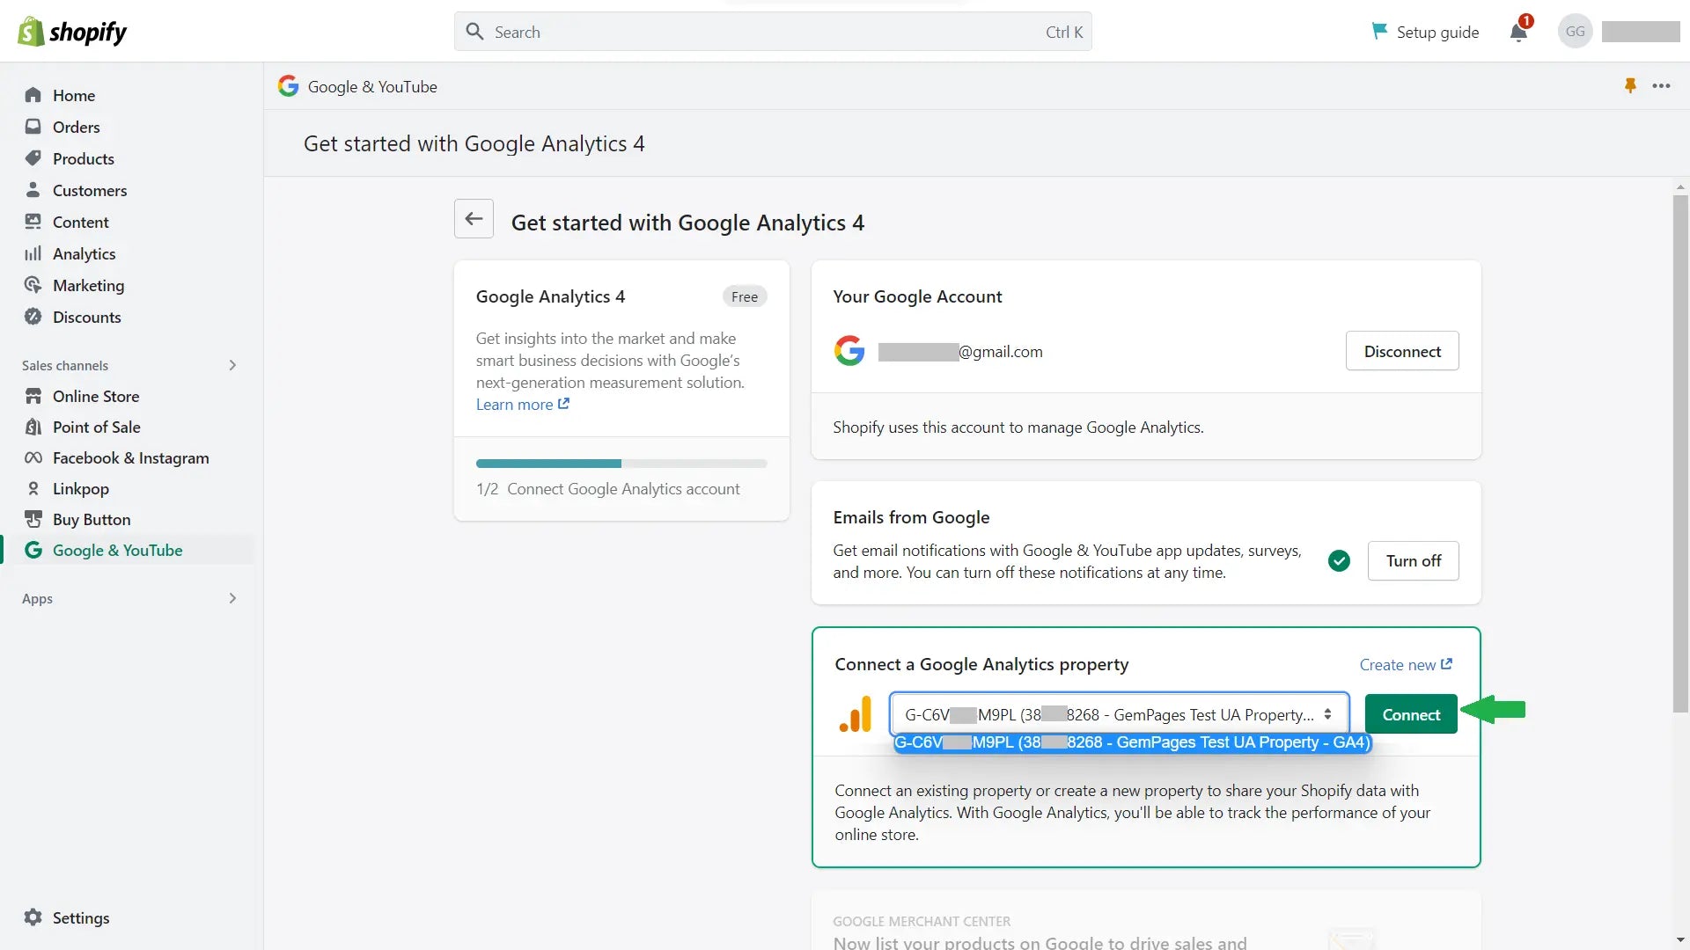1690x950 pixels.
Task: Click the Home menu item
Action: tap(73, 94)
